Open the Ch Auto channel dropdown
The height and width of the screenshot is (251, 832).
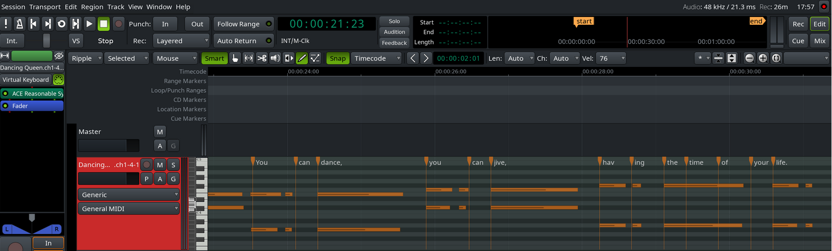(x=565, y=58)
